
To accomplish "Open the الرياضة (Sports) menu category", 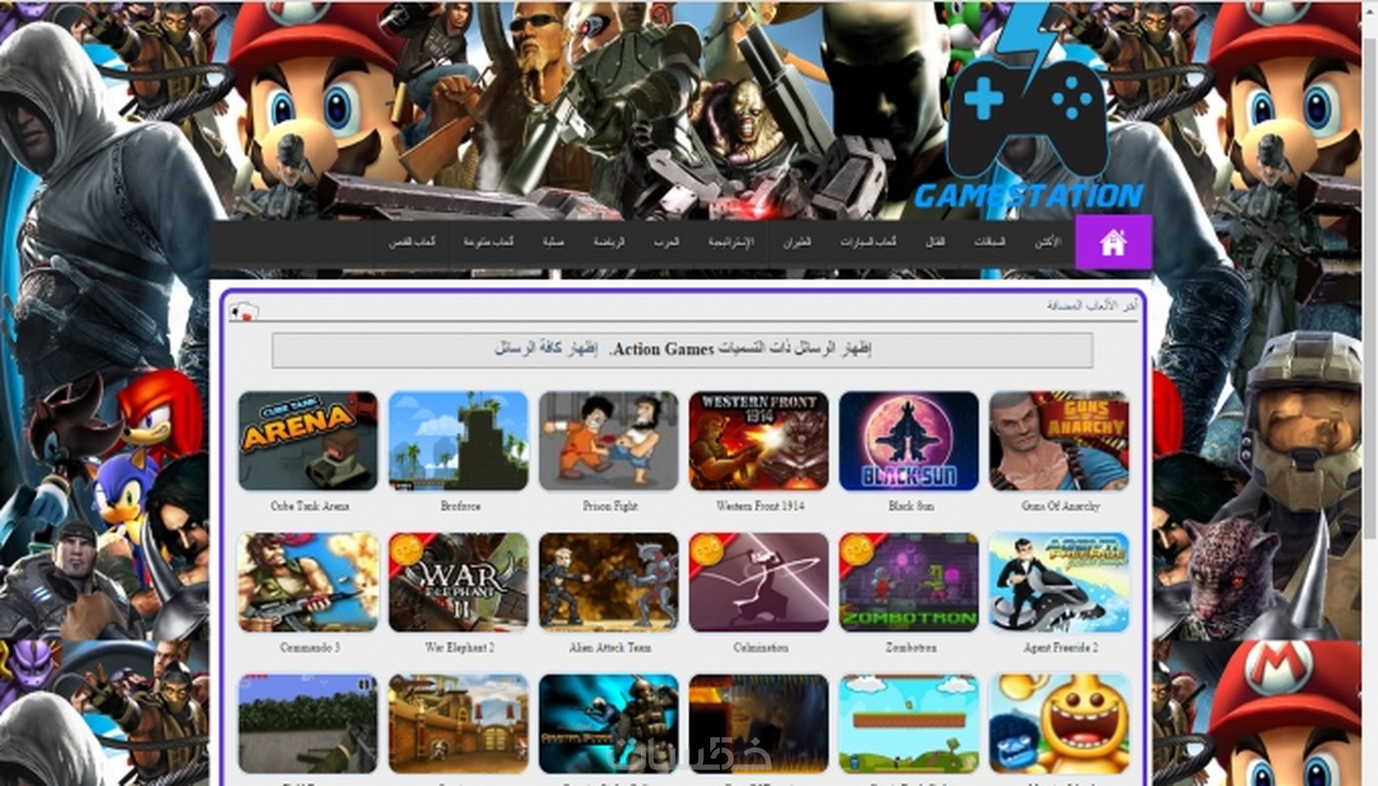I will tap(608, 241).
